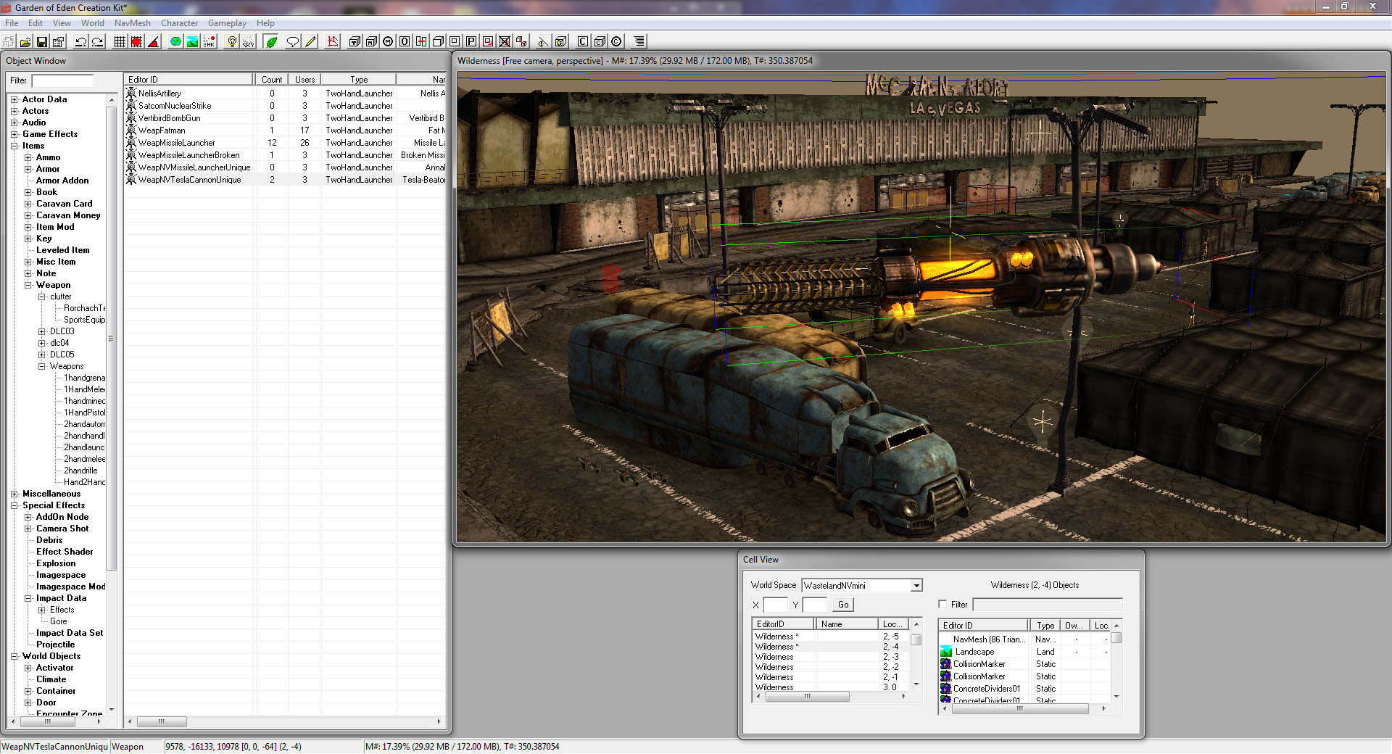Open World globe icon

click(176, 41)
